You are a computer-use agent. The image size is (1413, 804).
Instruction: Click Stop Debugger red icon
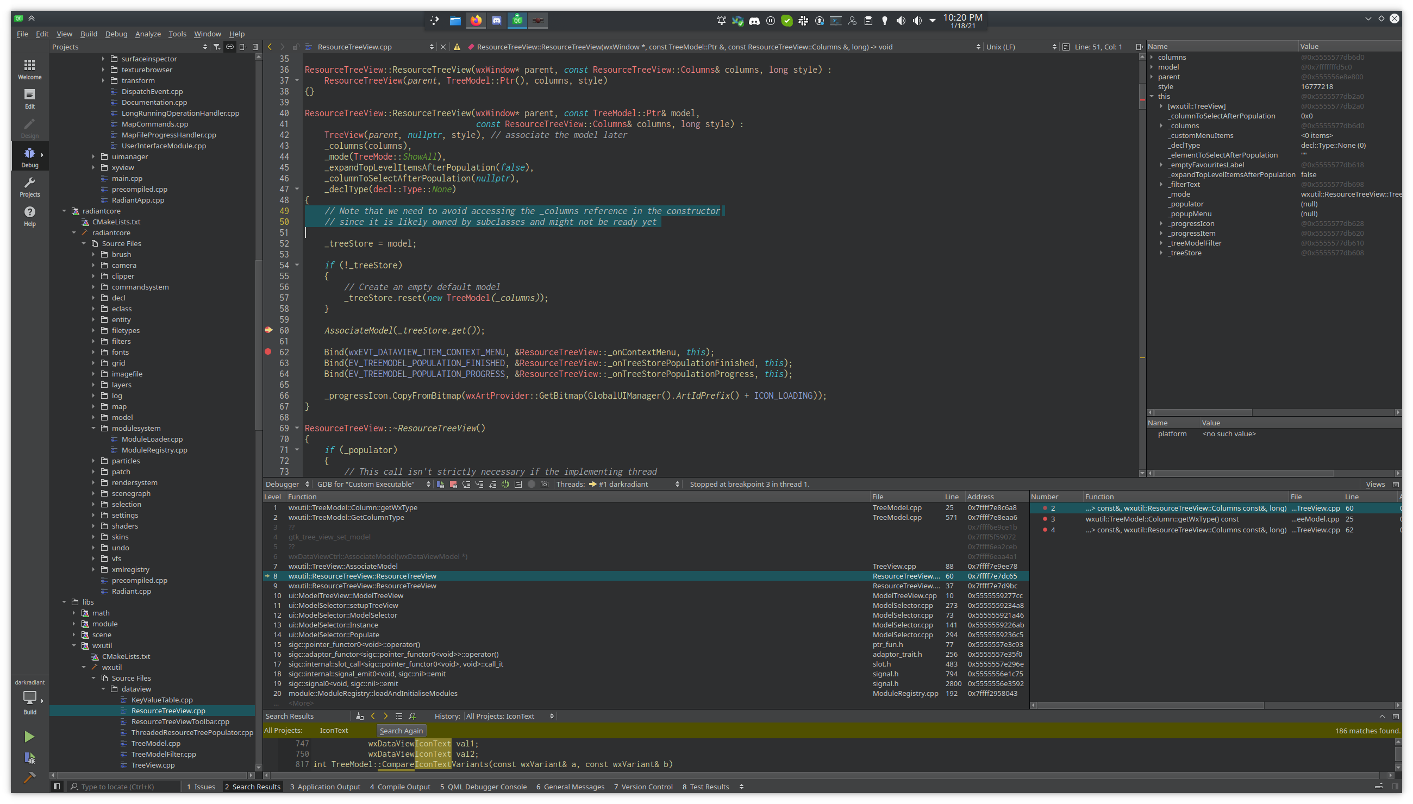(453, 484)
